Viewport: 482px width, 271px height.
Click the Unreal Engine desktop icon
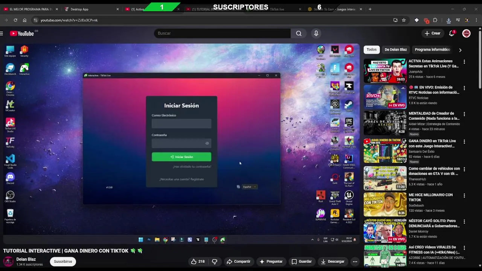click(349, 197)
